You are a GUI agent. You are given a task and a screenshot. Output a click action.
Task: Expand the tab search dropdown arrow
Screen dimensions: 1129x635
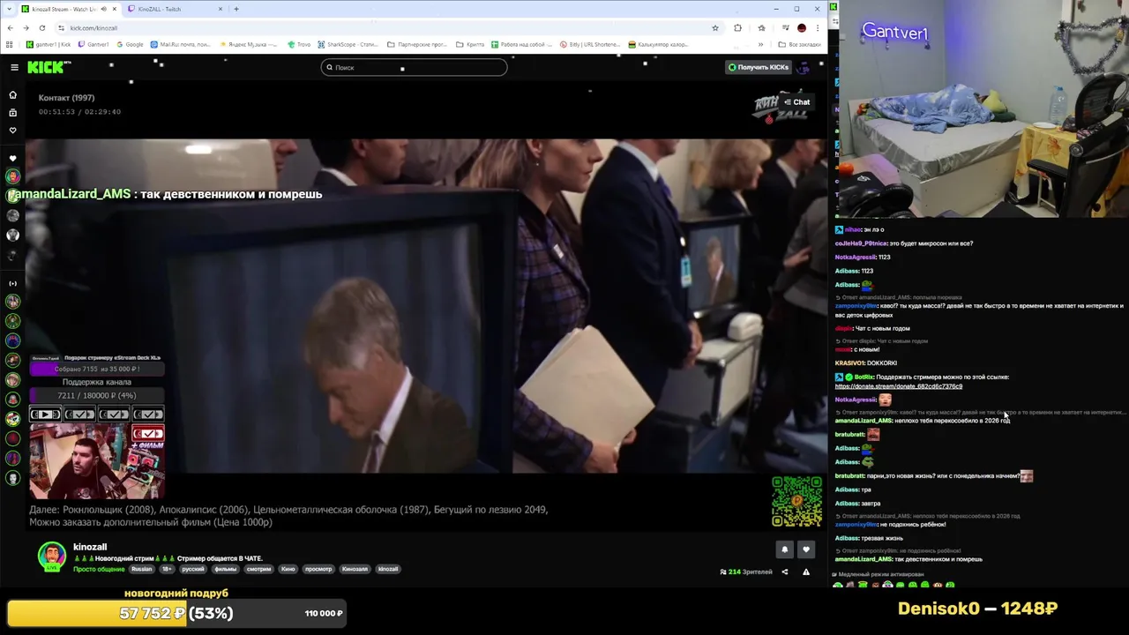[9, 9]
